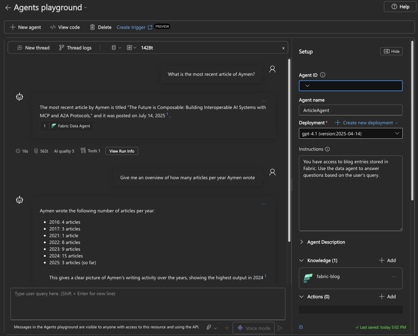Click the back arrow next to Agents playground
Image resolution: width=418 pixels, height=336 pixels.
click(8, 7)
